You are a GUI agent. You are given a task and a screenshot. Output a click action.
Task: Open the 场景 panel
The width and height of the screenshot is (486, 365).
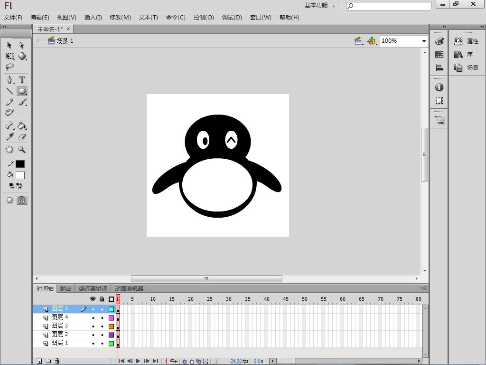point(467,67)
